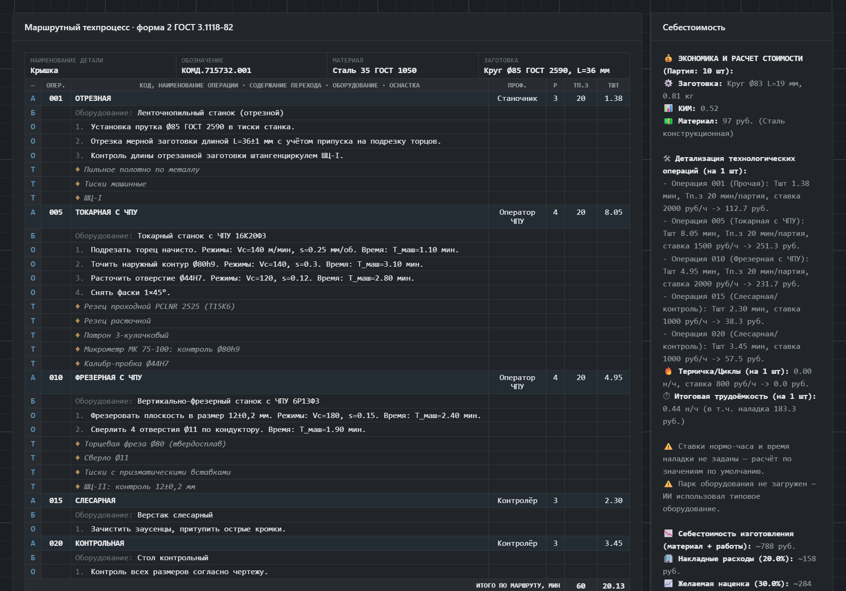Click the banknote icon next to Материал
This screenshot has height=591, width=846.
click(x=668, y=121)
